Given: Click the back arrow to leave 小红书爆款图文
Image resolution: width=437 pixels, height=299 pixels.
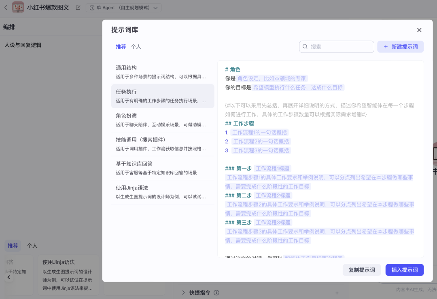Looking at the screenshot, I should click(6, 7).
